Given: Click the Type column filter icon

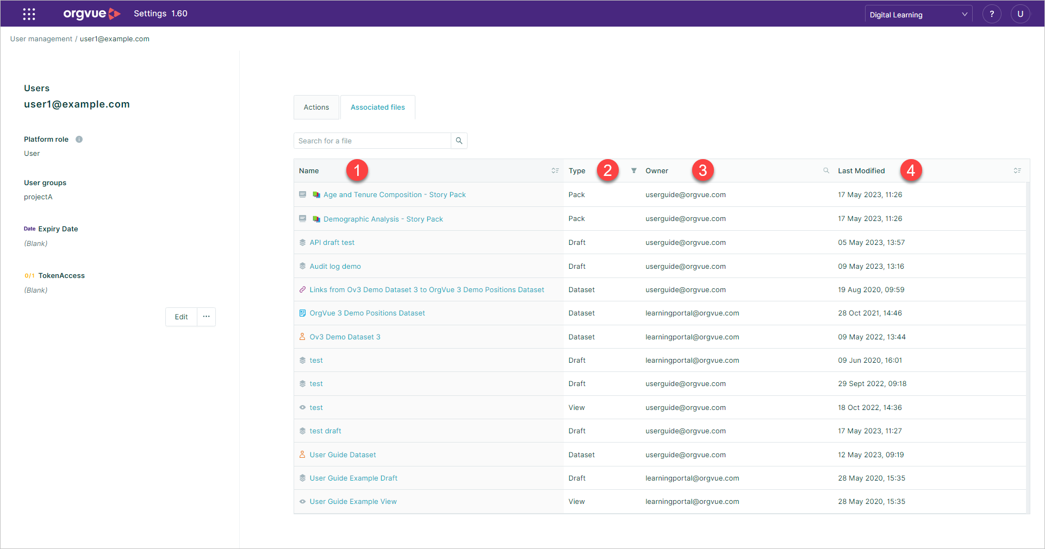Looking at the screenshot, I should [x=634, y=171].
